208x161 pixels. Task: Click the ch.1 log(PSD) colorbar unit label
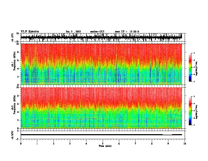click(x=197, y=69)
